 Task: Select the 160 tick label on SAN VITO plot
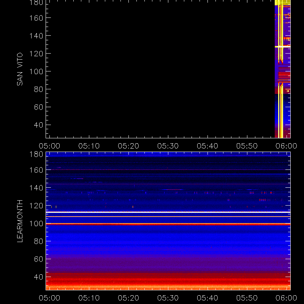point(36,18)
